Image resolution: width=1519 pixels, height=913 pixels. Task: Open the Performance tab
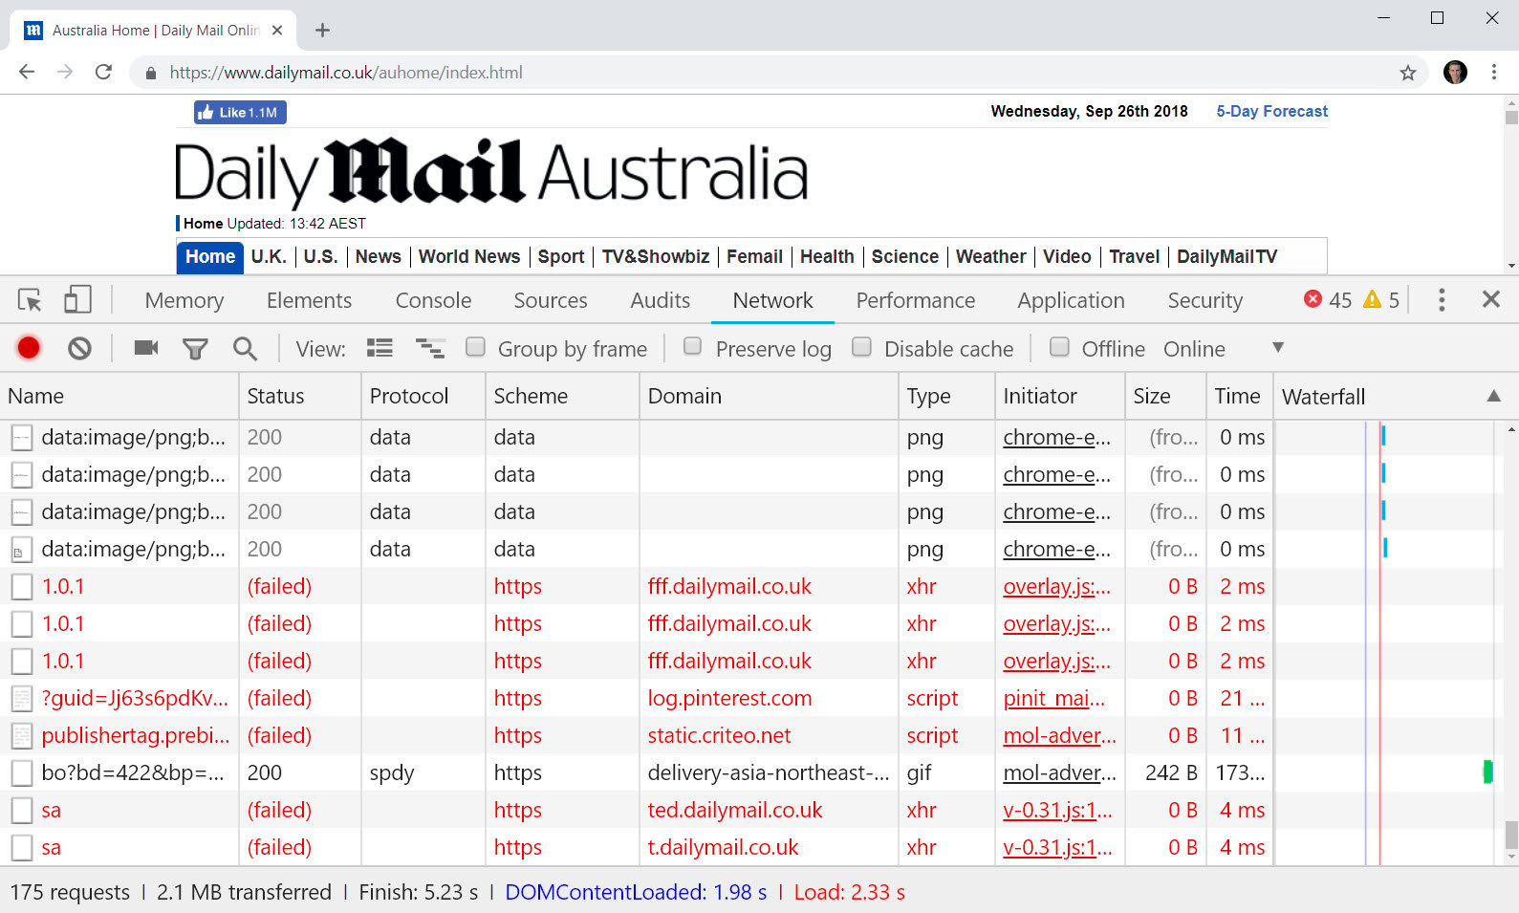pos(915,300)
